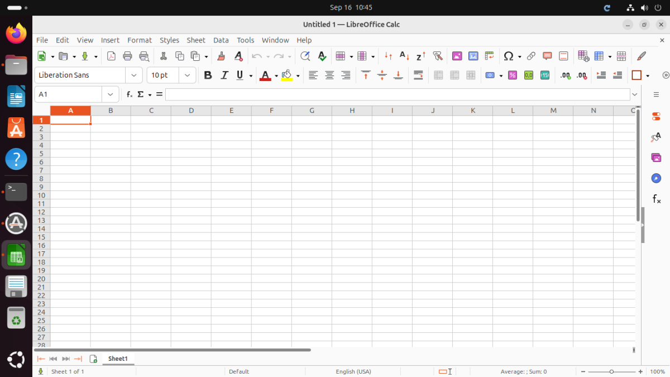The image size is (670, 377).
Task: Click the Merge and Center Cells icon
Action: [438, 75]
